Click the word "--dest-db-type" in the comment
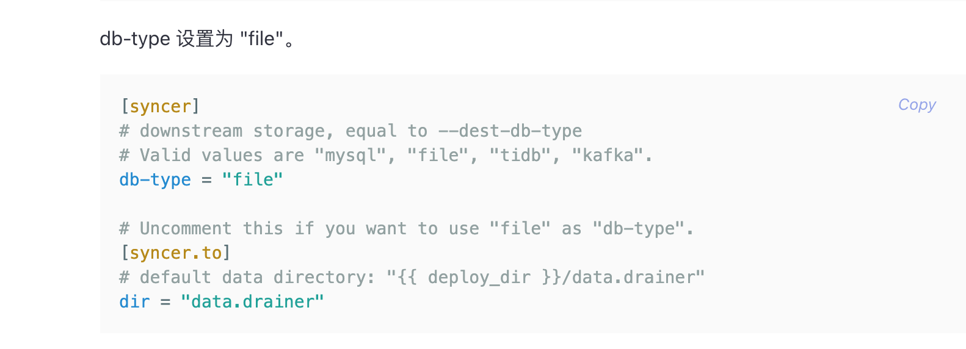This screenshot has width=966, height=349. 510,131
